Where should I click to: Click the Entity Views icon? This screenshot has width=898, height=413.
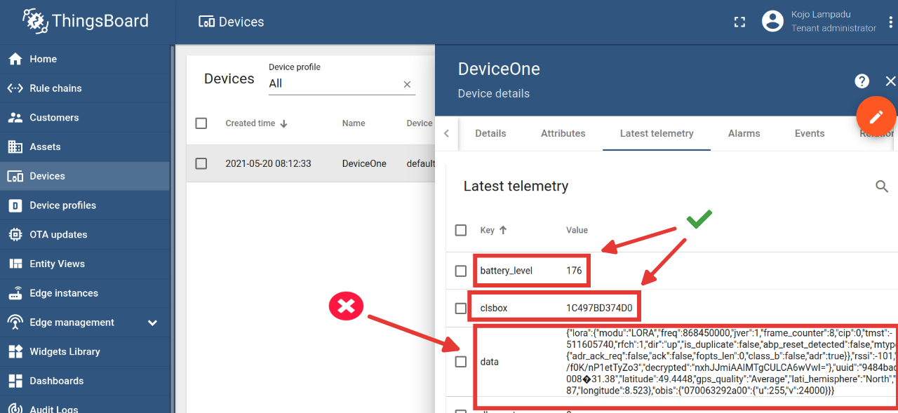point(15,264)
